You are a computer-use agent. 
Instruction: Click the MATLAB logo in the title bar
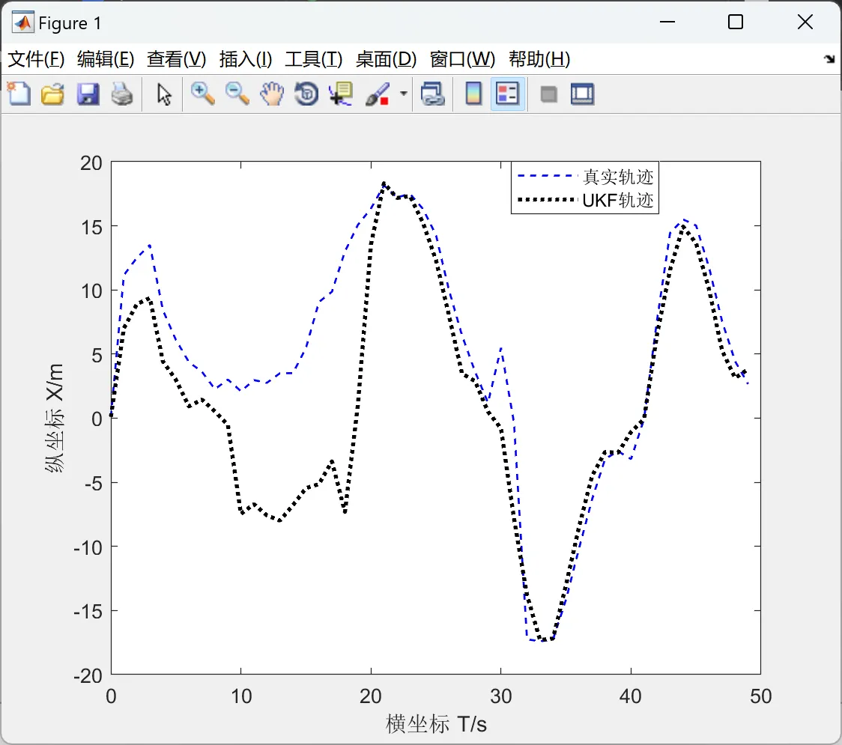23,22
